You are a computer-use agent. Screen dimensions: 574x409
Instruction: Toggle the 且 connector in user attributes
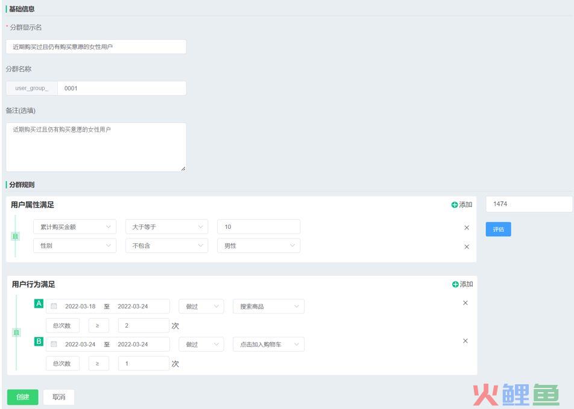(x=16, y=236)
